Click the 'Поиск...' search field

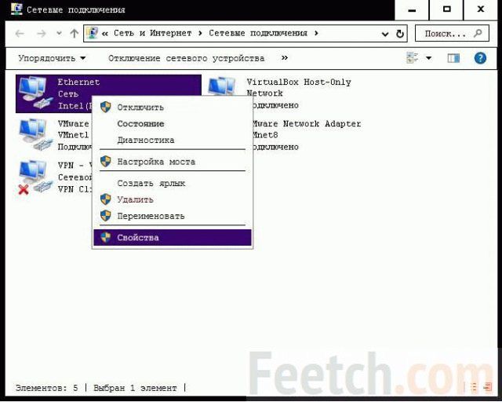pos(452,33)
